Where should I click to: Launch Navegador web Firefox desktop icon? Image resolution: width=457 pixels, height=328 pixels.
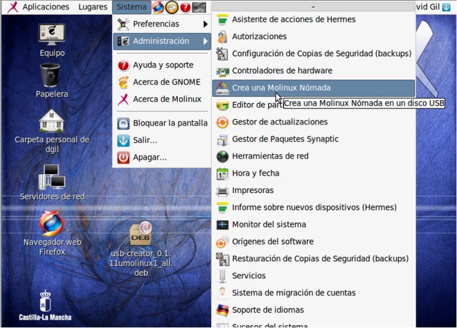tap(51, 223)
